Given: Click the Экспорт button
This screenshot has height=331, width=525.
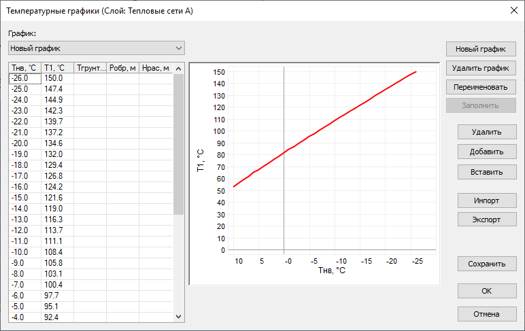Looking at the screenshot, I should point(486,220).
